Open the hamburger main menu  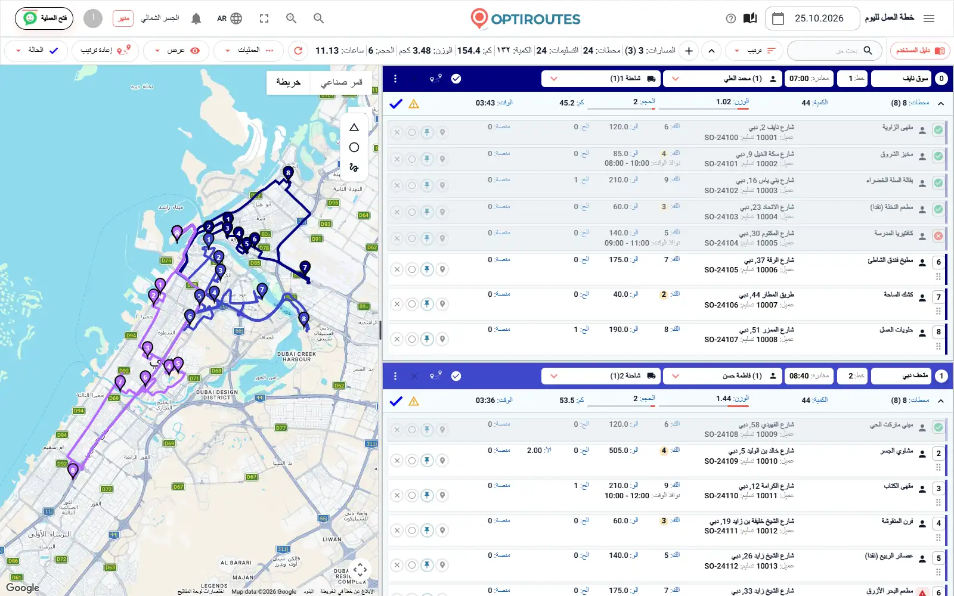pyautogui.click(x=929, y=18)
